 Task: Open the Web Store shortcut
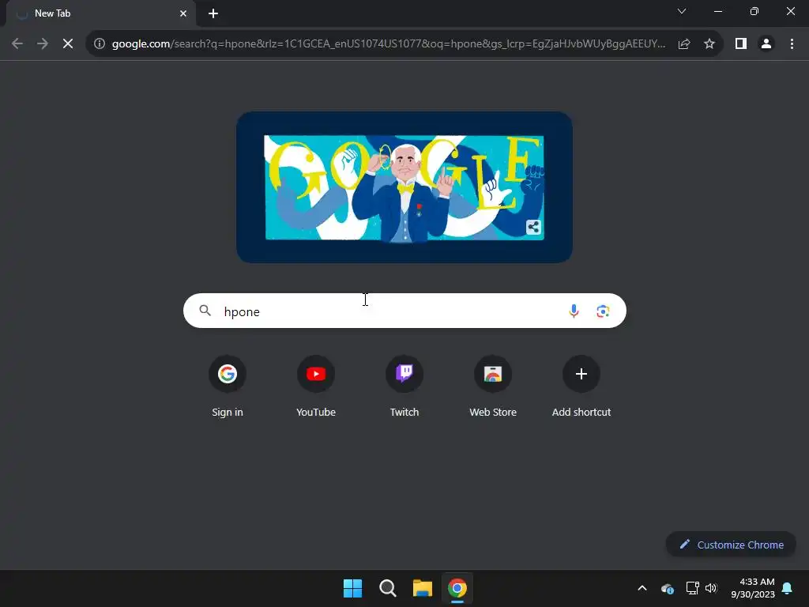tap(493, 386)
